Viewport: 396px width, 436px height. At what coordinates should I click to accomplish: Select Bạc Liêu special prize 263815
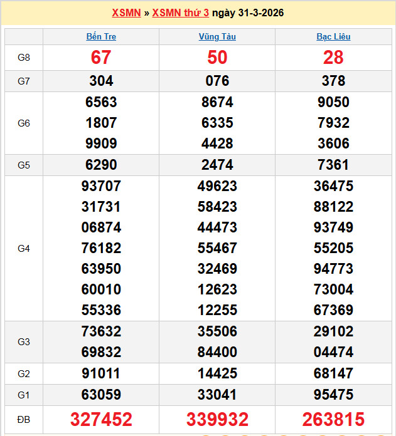click(x=333, y=419)
